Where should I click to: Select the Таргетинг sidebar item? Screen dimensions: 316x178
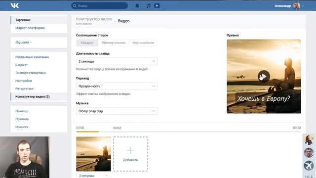[x=39, y=20]
